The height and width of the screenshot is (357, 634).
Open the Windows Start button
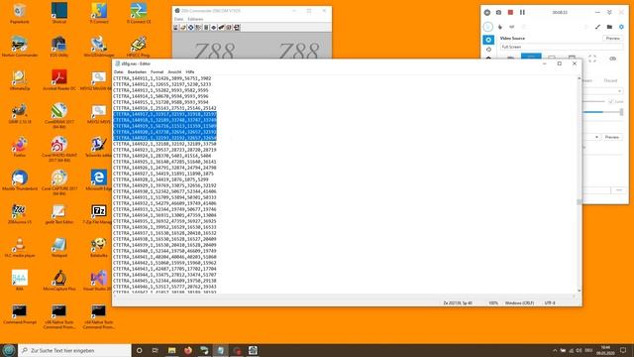[9, 350]
